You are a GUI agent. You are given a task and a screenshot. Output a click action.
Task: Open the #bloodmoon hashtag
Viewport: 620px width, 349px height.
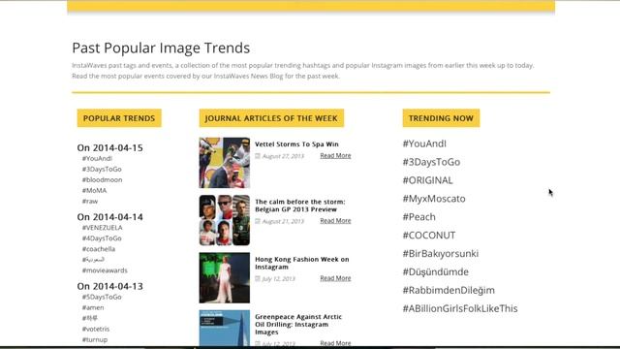(102, 179)
